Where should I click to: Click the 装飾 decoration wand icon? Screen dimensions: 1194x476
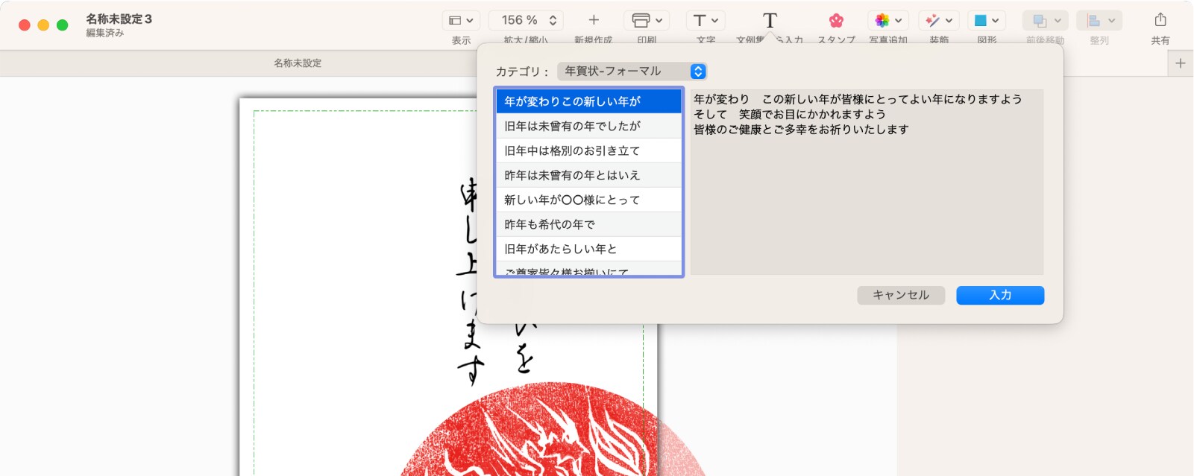(932, 20)
